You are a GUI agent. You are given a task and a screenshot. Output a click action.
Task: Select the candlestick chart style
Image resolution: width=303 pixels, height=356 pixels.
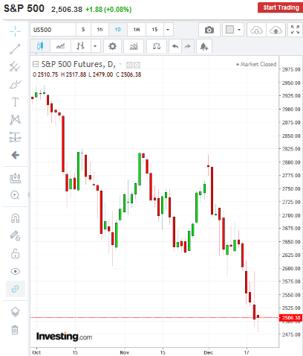[x=40, y=46]
